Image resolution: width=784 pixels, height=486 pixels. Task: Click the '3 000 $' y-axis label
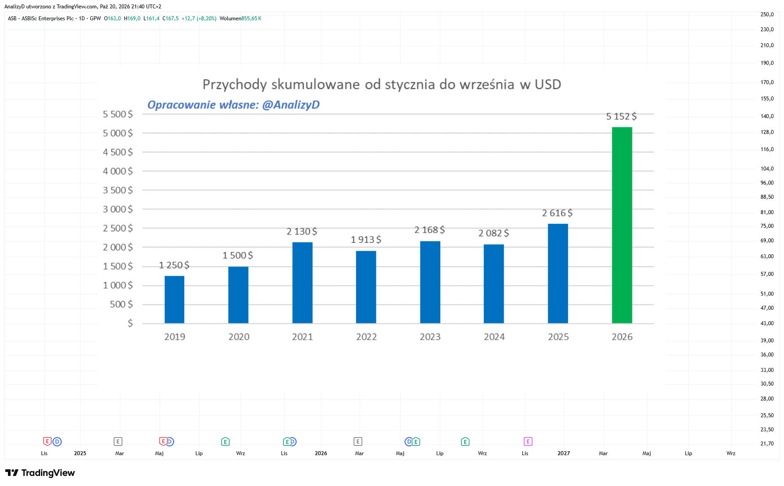point(118,209)
